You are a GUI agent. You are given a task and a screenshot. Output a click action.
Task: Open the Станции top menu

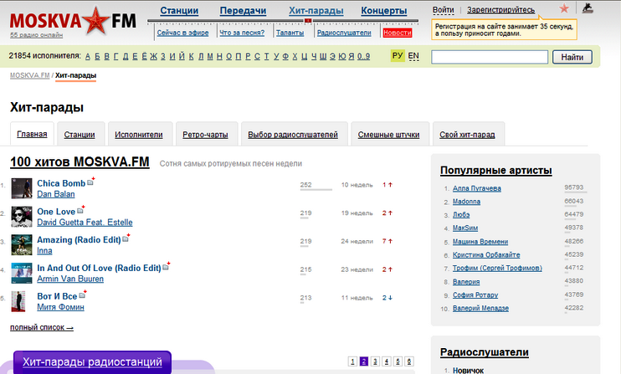pos(179,11)
